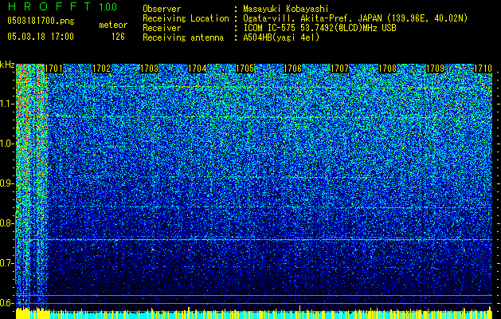Click the date 05.03.18 17:00
The image size is (501, 319).
tap(41, 37)
